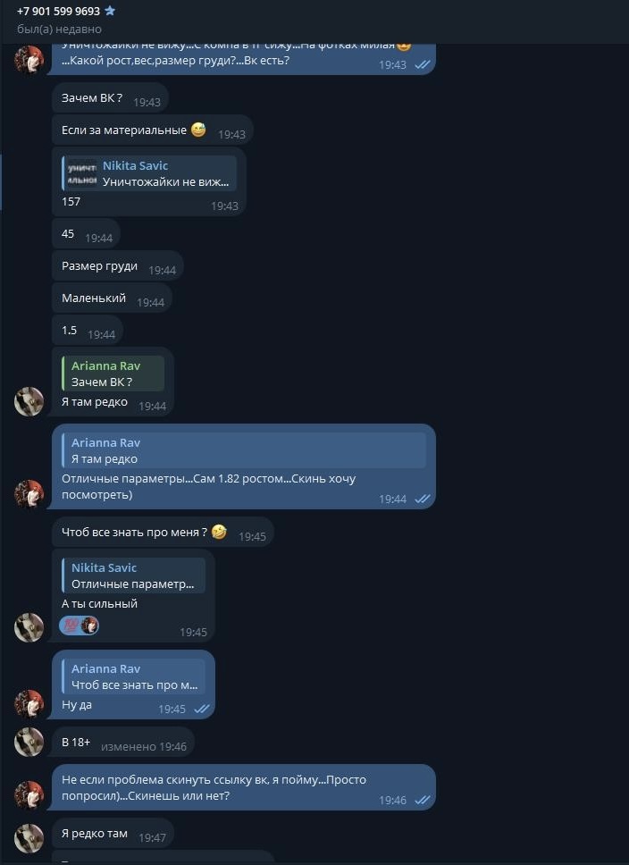Image resolution: width=629 pixels, height=865 pixels.
Task: Click thumbnail in the Nikita Savic quote
Action: pyautogui.click(x=82, y=173)
